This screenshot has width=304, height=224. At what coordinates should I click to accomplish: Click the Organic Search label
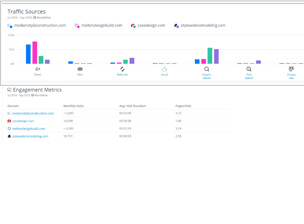pyautogui.click(x=207, y=76)
